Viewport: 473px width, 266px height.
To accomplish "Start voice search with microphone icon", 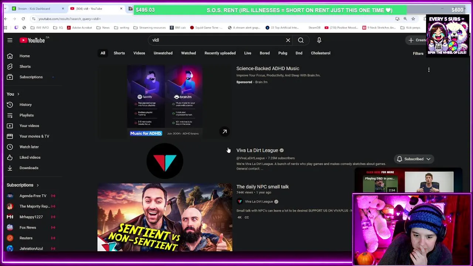I will coord(319,40).
